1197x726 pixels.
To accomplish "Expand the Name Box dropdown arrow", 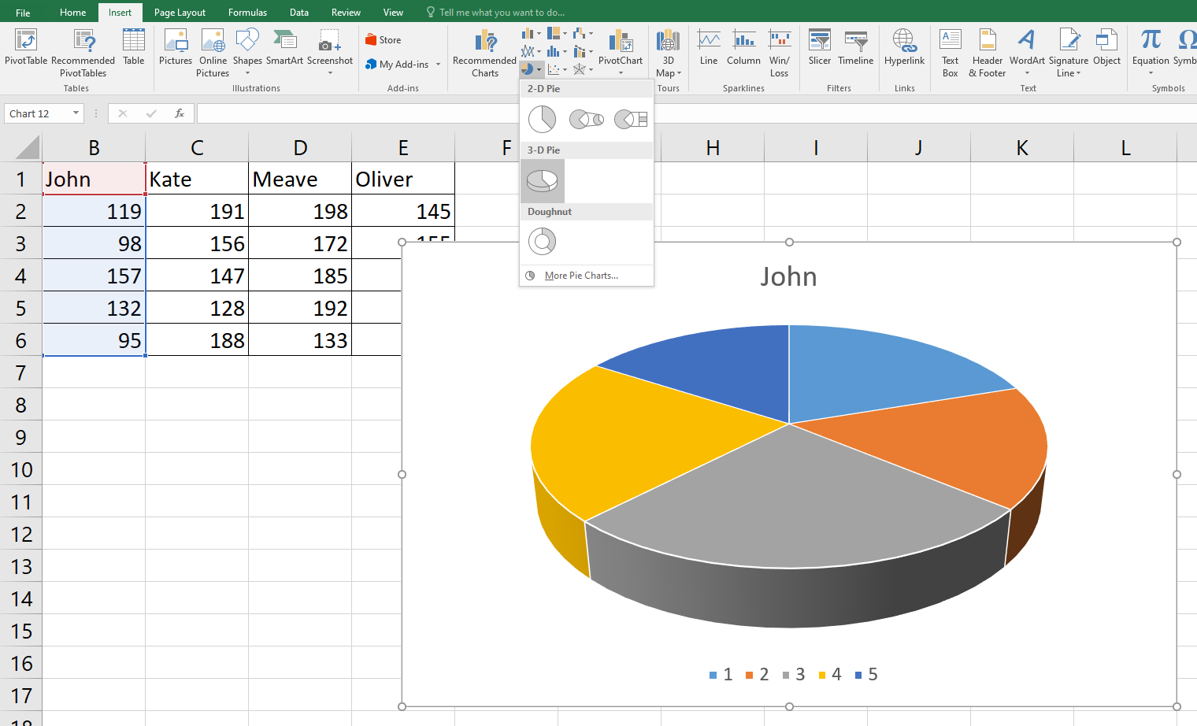I will (76, 113).
